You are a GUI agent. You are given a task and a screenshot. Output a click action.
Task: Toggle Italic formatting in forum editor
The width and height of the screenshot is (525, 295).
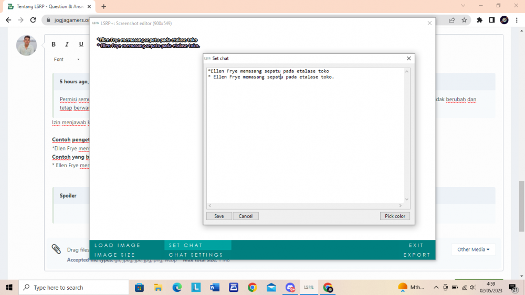pos(67,44)
